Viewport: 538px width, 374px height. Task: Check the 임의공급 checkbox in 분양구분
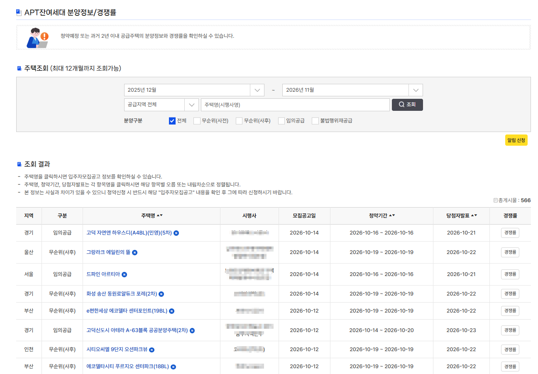click(281, 121)
